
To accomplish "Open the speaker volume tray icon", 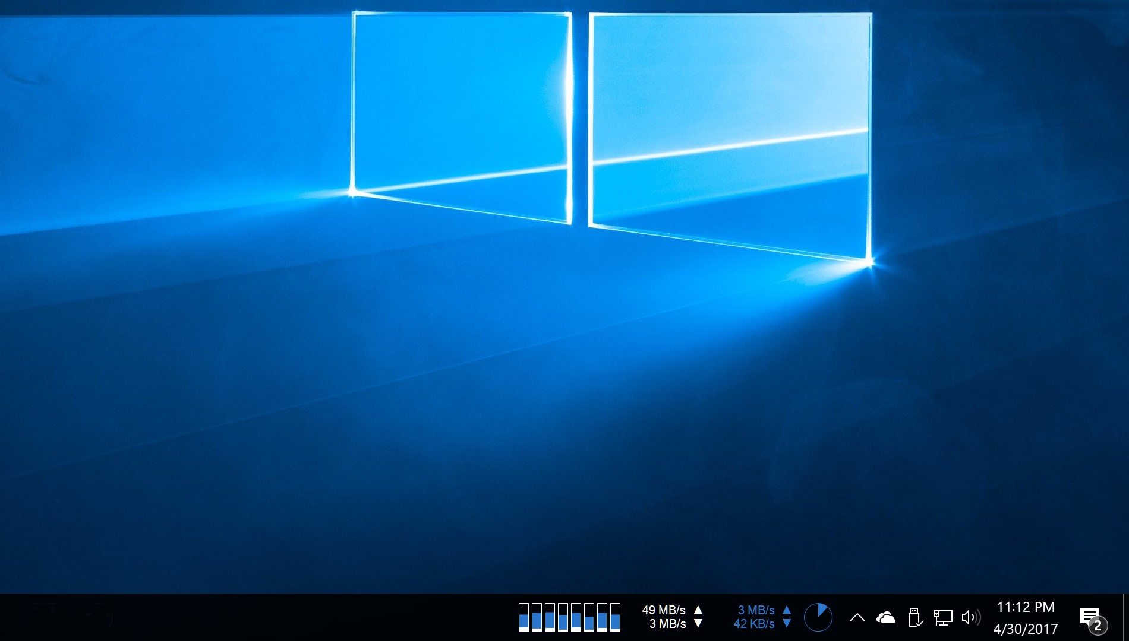I will pyautogui.click(x=970, y=617).
